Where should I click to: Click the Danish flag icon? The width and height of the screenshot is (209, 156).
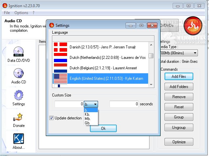(x=61, y=47)
